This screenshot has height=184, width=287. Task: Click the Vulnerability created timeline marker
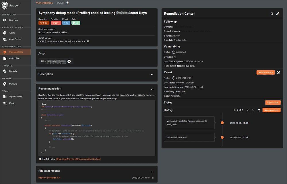point(222,137)
